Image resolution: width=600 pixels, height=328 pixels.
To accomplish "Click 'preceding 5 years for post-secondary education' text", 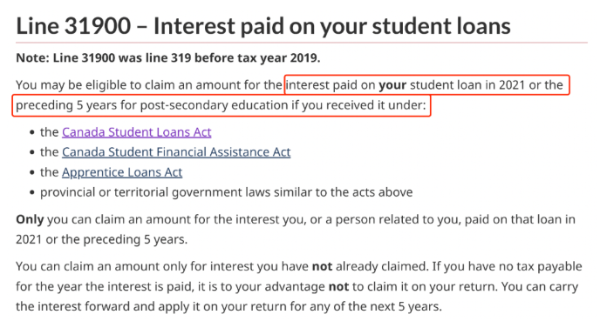I will (152, 105).
